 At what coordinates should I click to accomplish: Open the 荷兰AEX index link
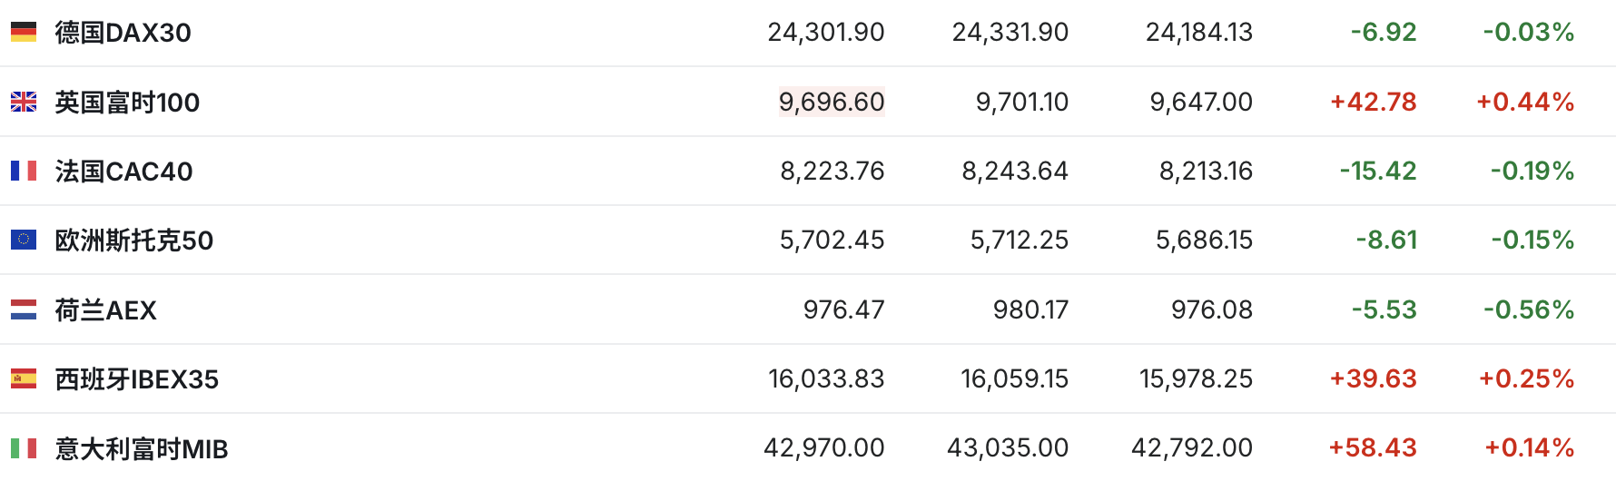point(105,309)
